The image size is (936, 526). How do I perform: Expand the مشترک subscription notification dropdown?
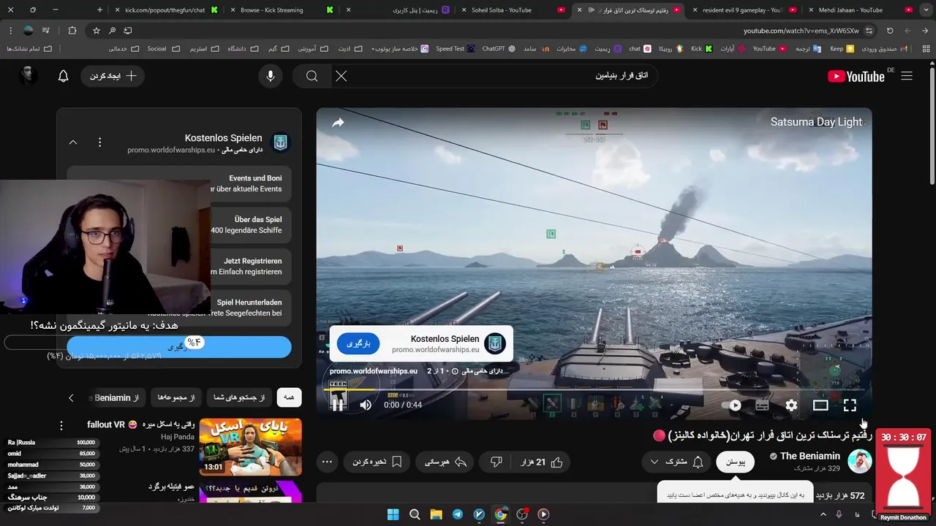(676, 462)
